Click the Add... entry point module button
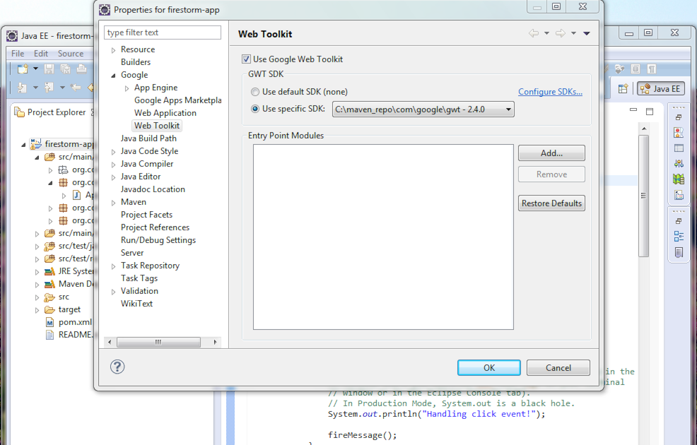 [551, 153]
